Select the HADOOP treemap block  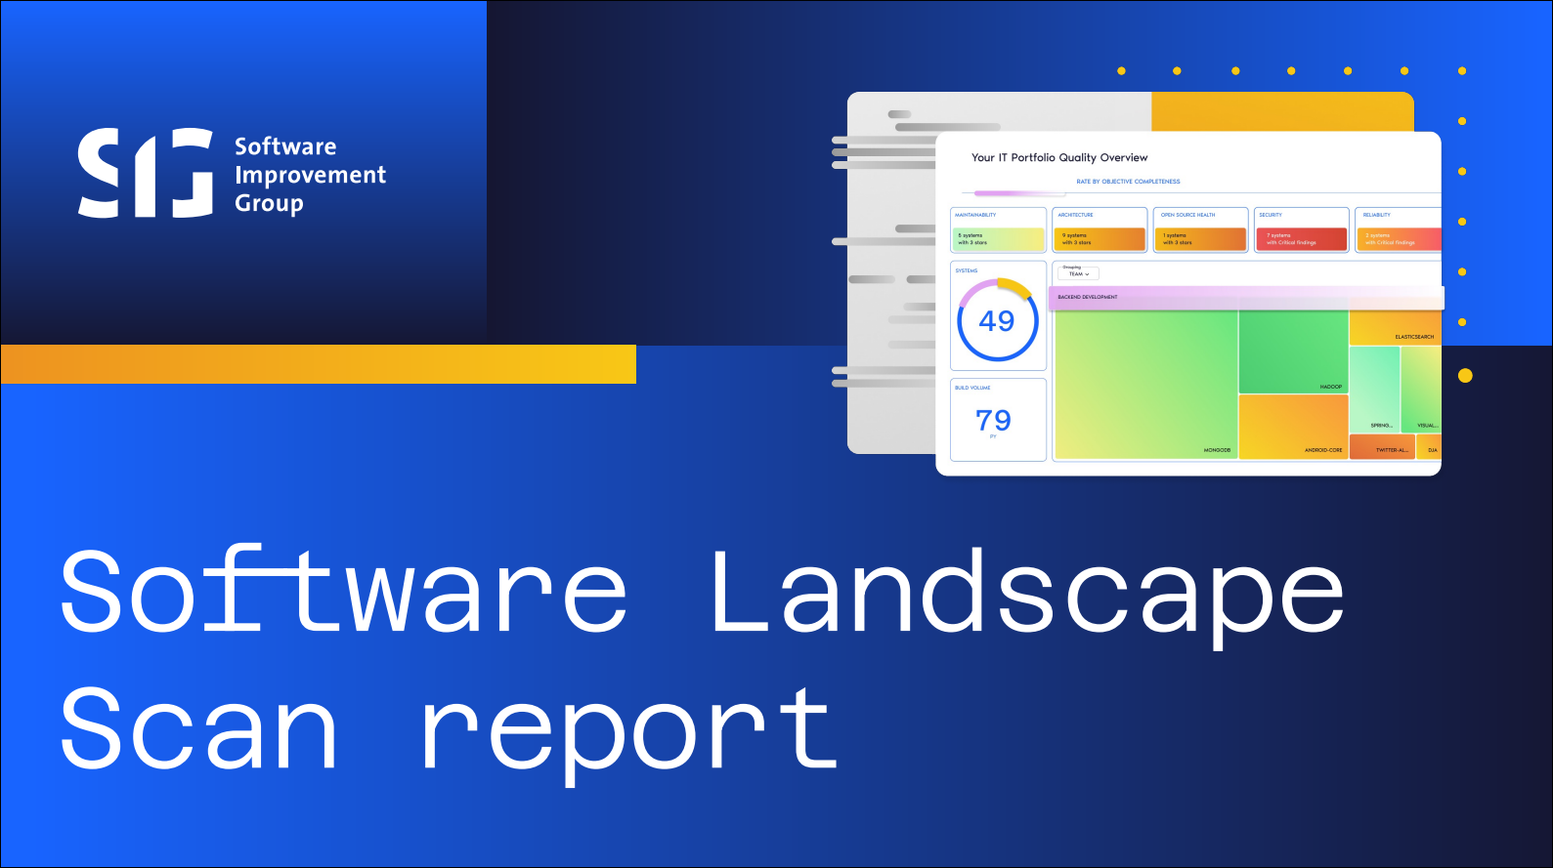point(1292,351)
